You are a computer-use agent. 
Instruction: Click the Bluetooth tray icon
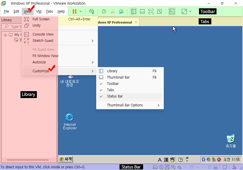[204, 159]
